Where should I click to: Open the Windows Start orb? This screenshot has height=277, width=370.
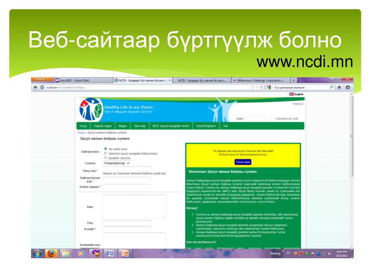(x=37, y=254)
